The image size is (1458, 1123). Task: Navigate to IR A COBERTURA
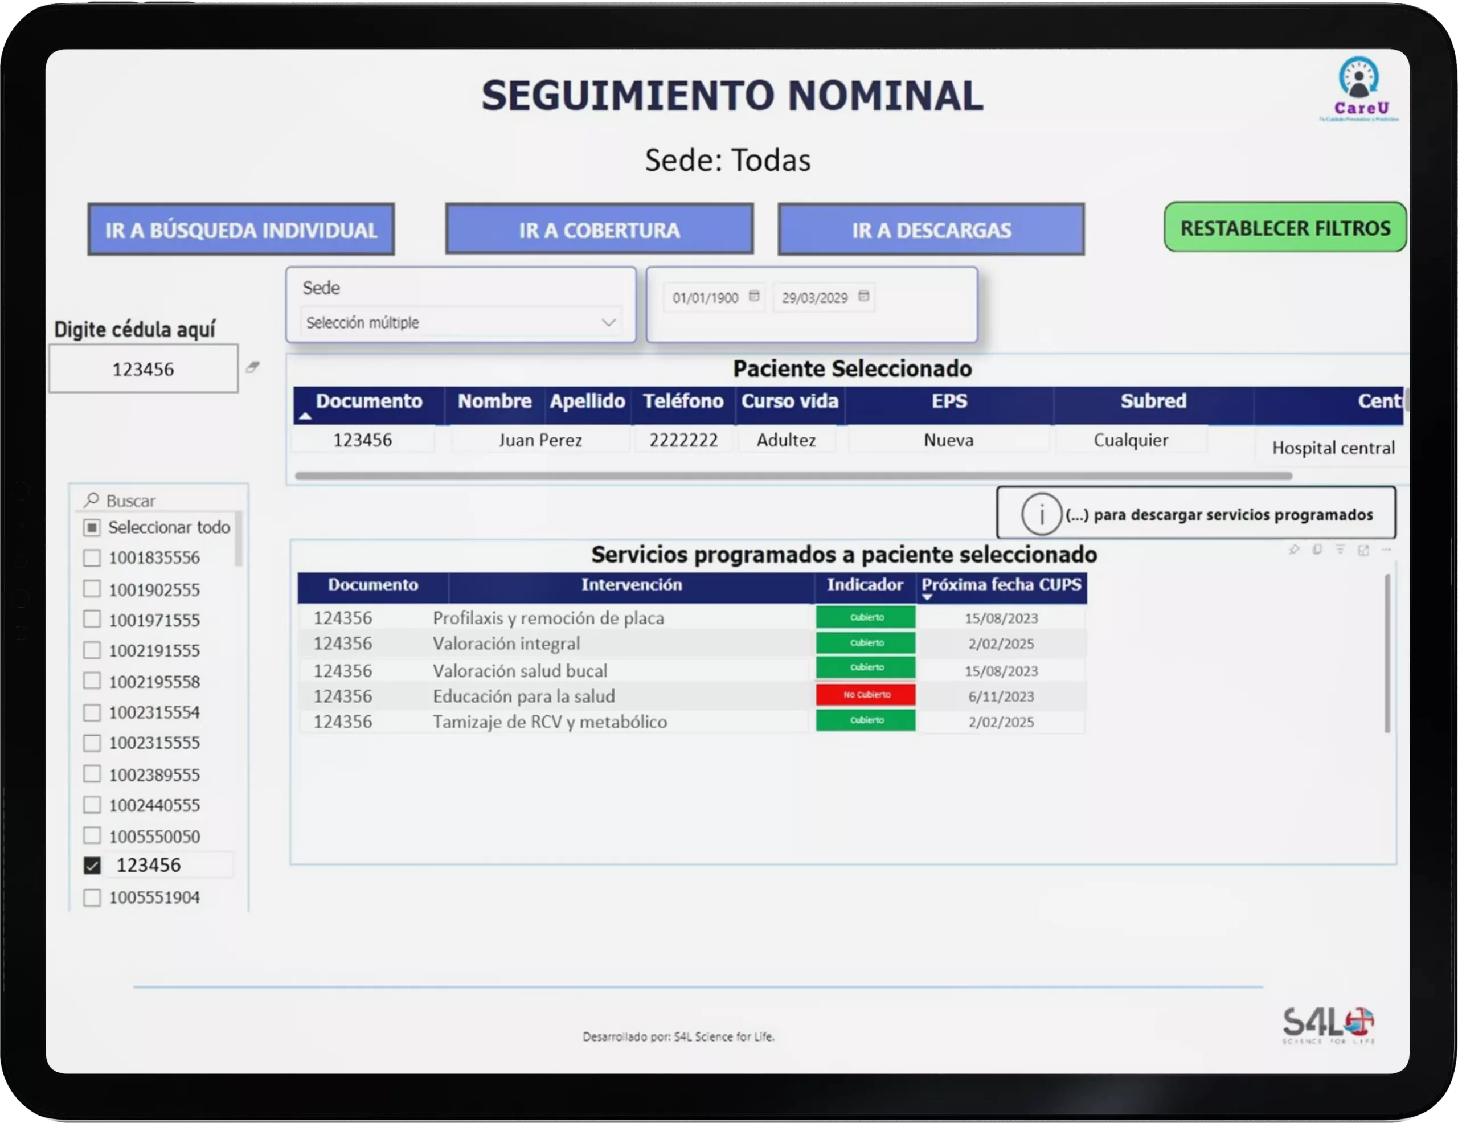point(600,229)
